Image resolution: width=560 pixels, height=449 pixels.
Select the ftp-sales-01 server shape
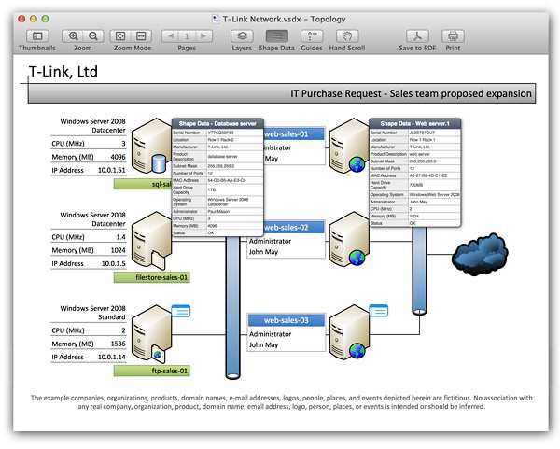(x=151, y=333)
